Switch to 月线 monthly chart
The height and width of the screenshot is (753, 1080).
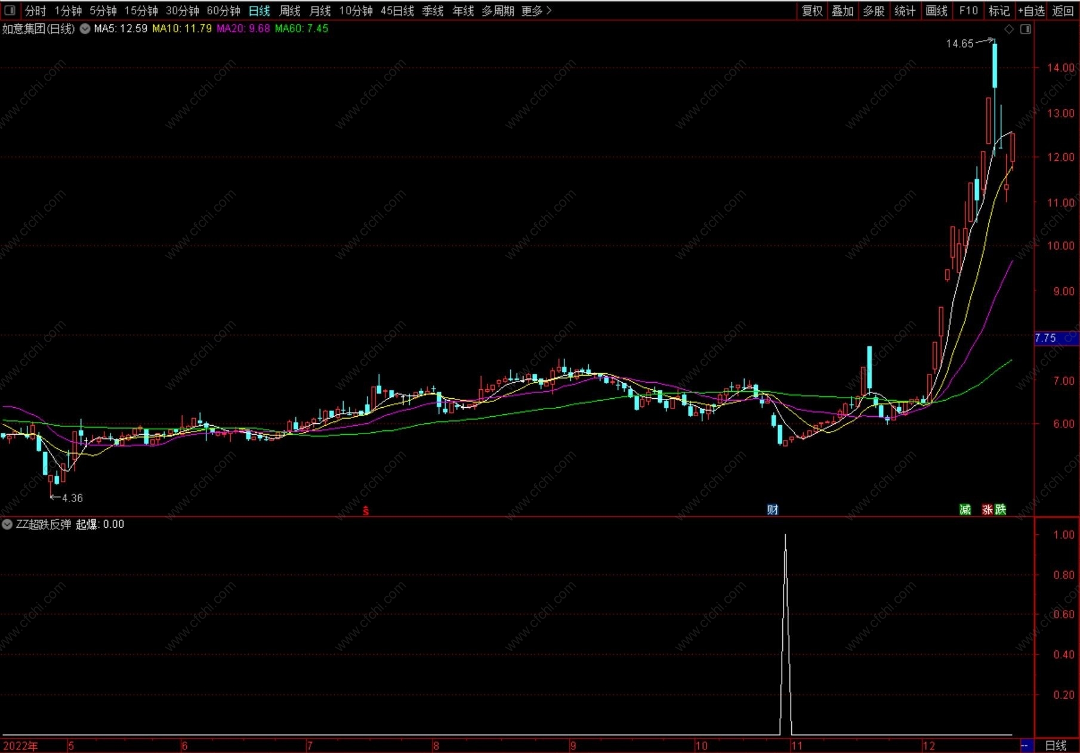(x=320, y=11)
